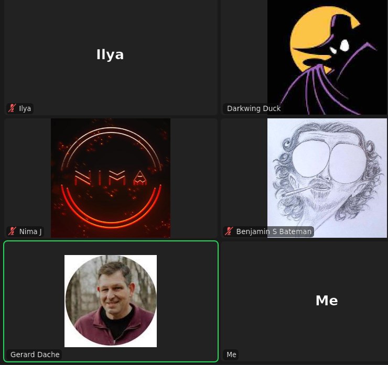Select the pencil sketch avatar with sunglasses

tap(327, 178)
